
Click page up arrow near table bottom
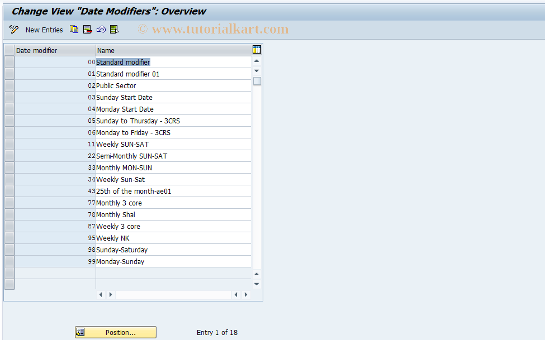pos(257,274)
